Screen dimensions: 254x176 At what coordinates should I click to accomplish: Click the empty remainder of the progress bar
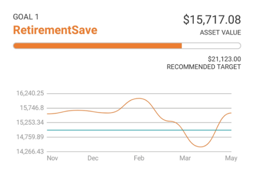tap(211, 46)
